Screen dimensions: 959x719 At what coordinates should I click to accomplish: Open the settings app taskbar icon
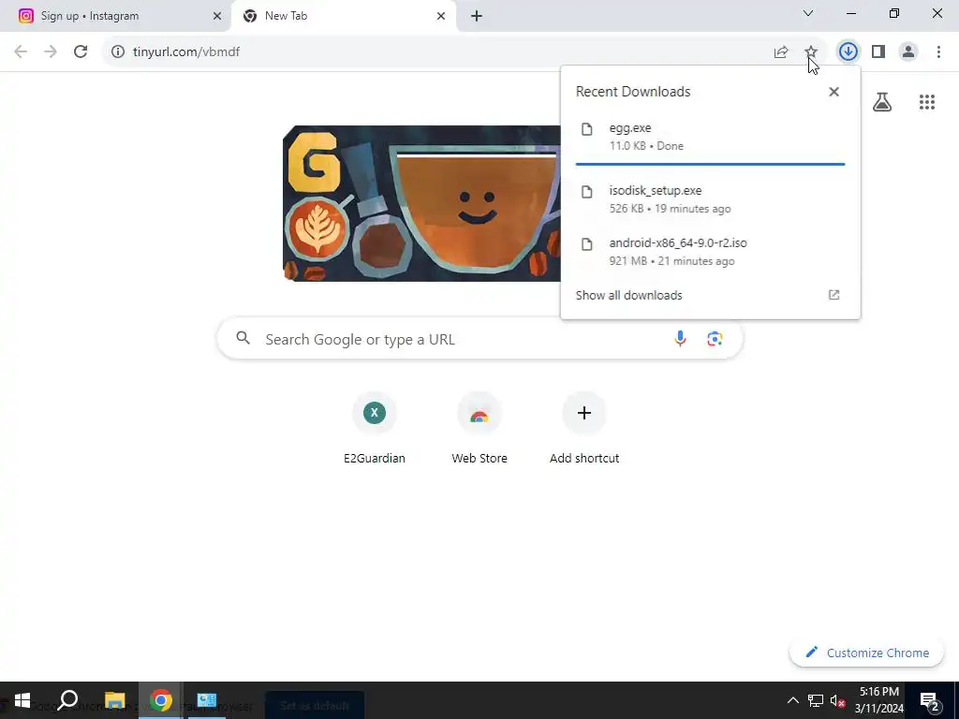207,700
